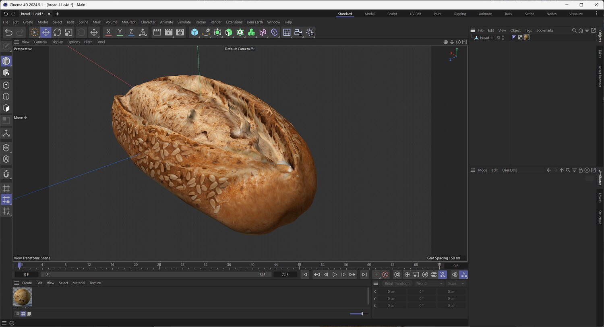Click the Scale tool icon
The width and height of the screenshot is (604, 327).
coord(68,32)
